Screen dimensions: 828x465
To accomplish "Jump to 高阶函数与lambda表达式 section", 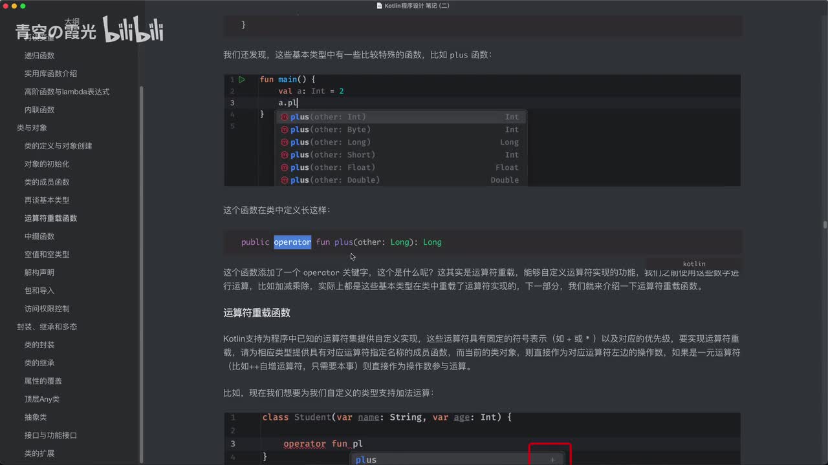I will pyautogui.click(x=67, y=92).
